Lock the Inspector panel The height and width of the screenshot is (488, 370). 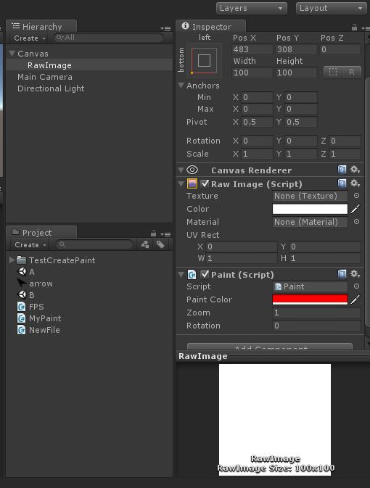click(x=354, y=28)
